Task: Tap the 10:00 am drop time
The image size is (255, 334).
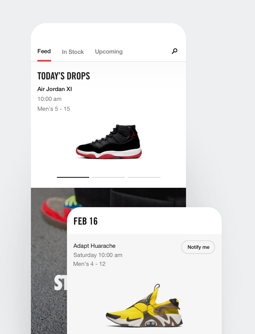Action: (49, 99)
